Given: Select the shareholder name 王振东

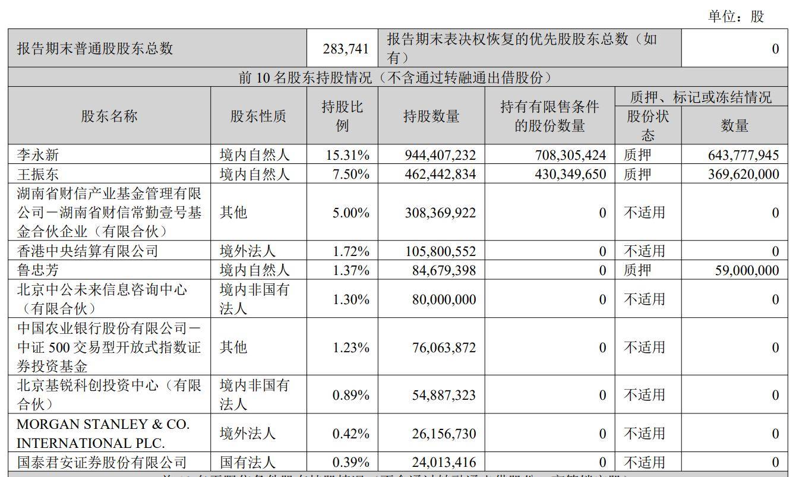Looking at the screenshot, I should [x=38, y=174].
